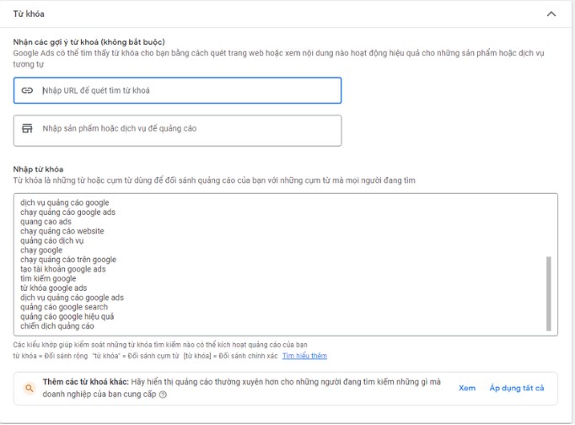The image size is (575, 425).
Task: Click the magnifier icon in suggestion banner
Action: point(29,388)
